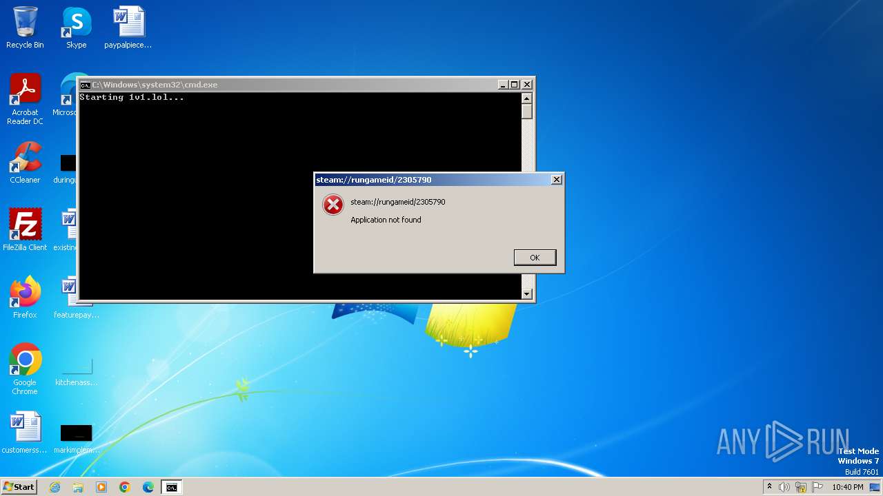The height and width of the screenshot is (496, 883).
Task: Minimize the cmd.exe window
Action: tap(503, 85)
